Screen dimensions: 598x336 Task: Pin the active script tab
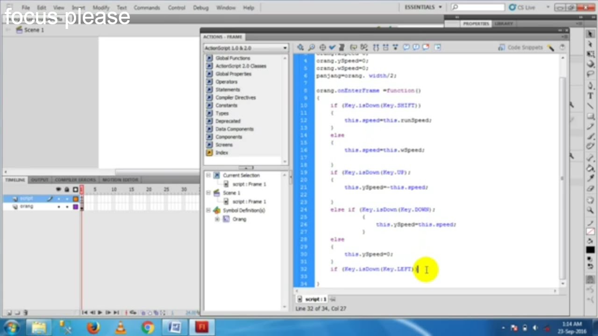(x=333, y=299)
